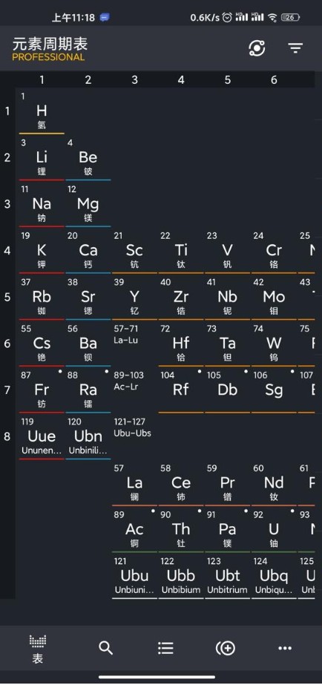
Task: Select the Rutherfordium (Rf) element cell
Action: (181, 390)
